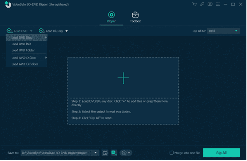Click the register key icon

(x=202, y=4)
